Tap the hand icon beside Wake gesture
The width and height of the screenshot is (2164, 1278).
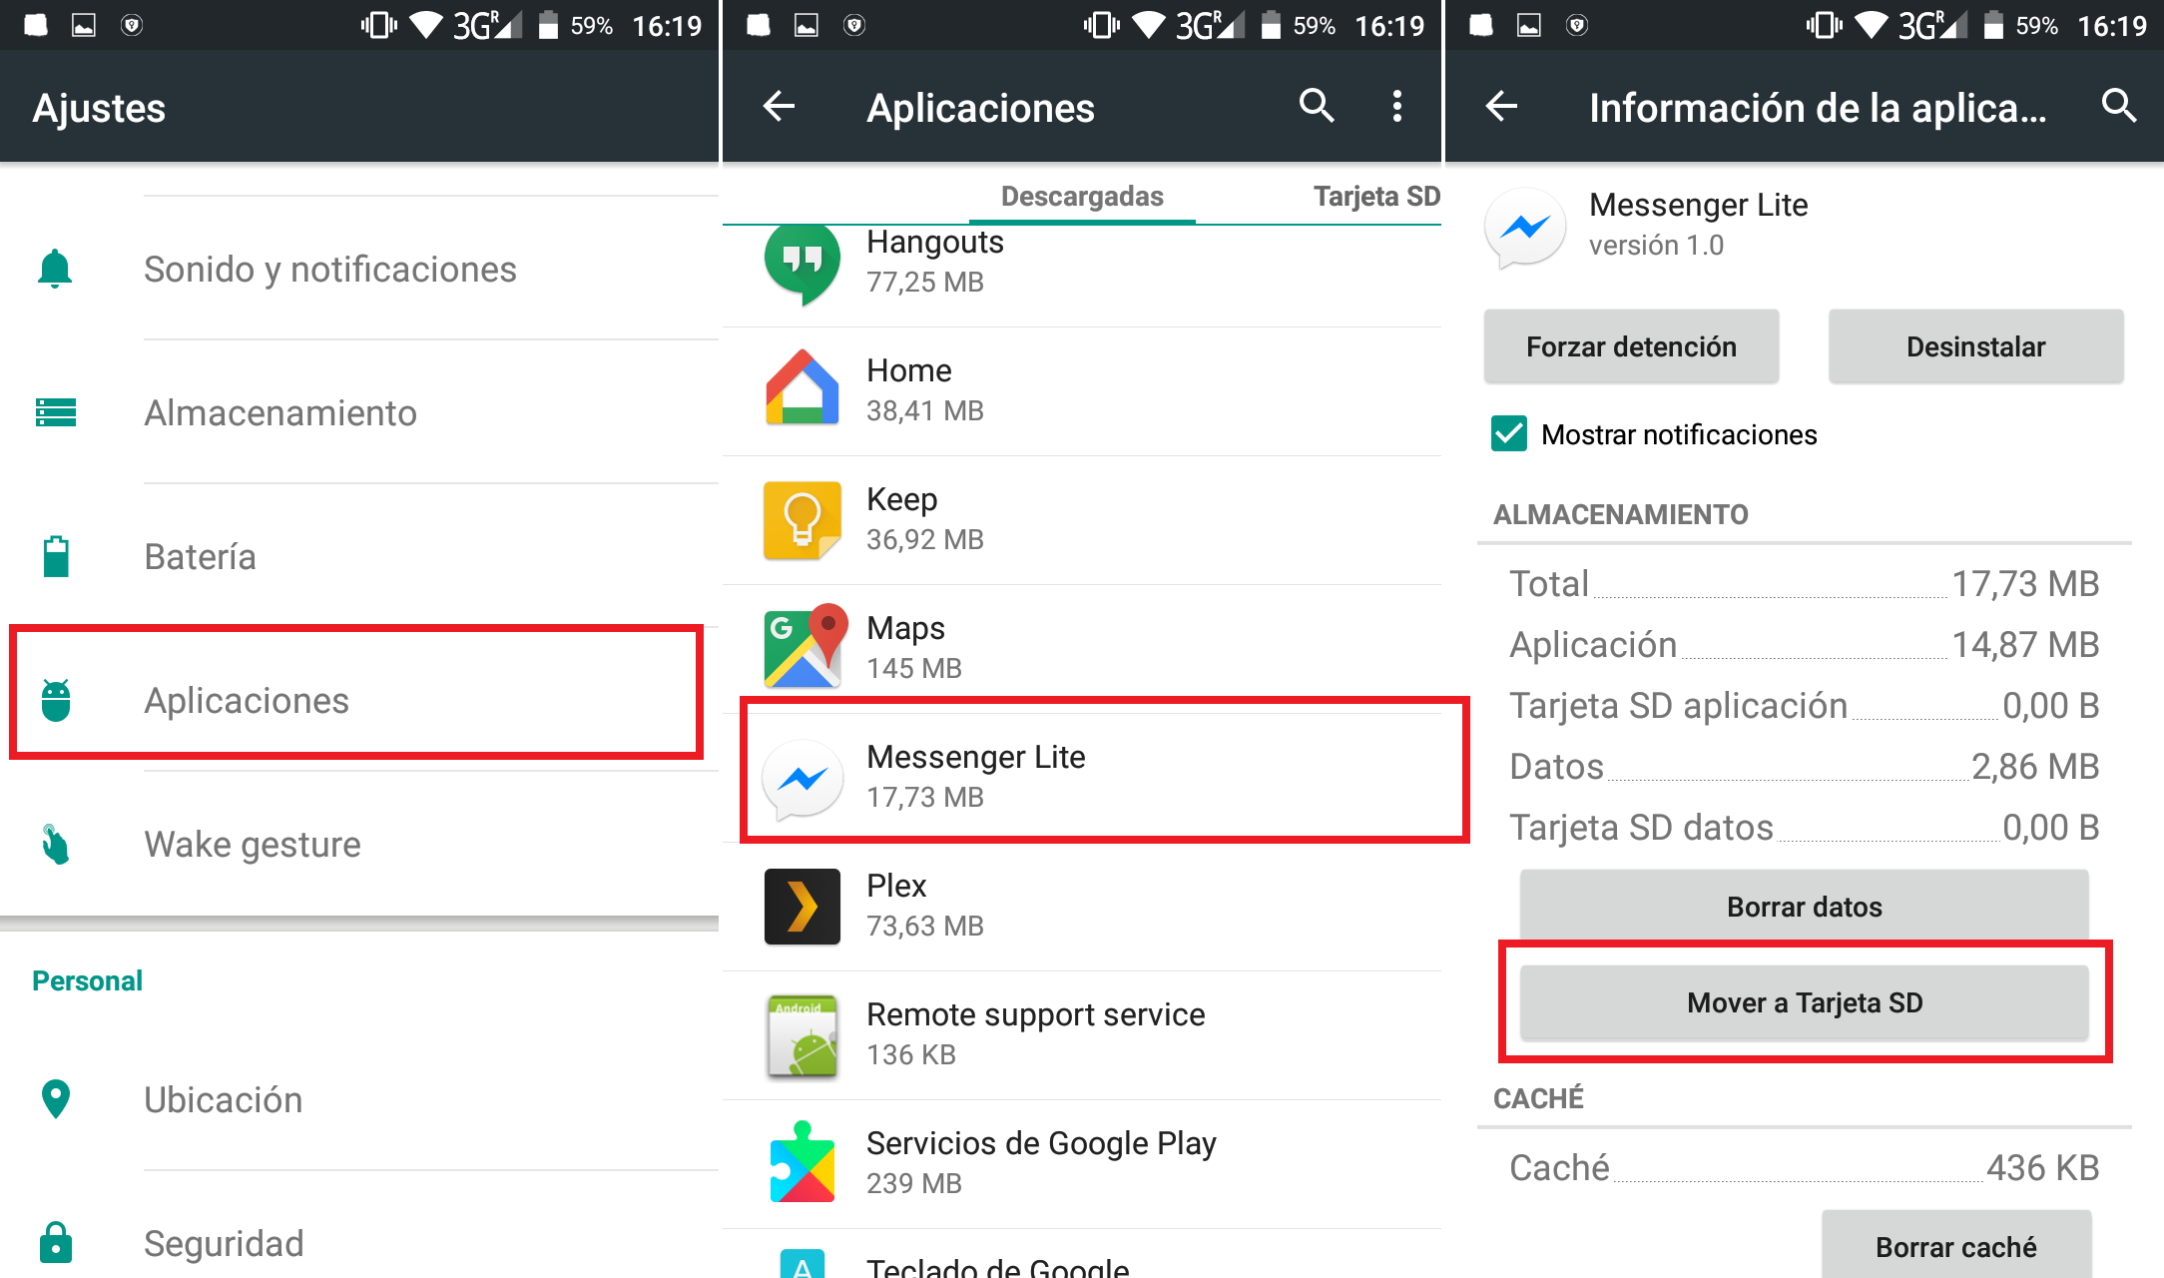(x=56, y=844)
